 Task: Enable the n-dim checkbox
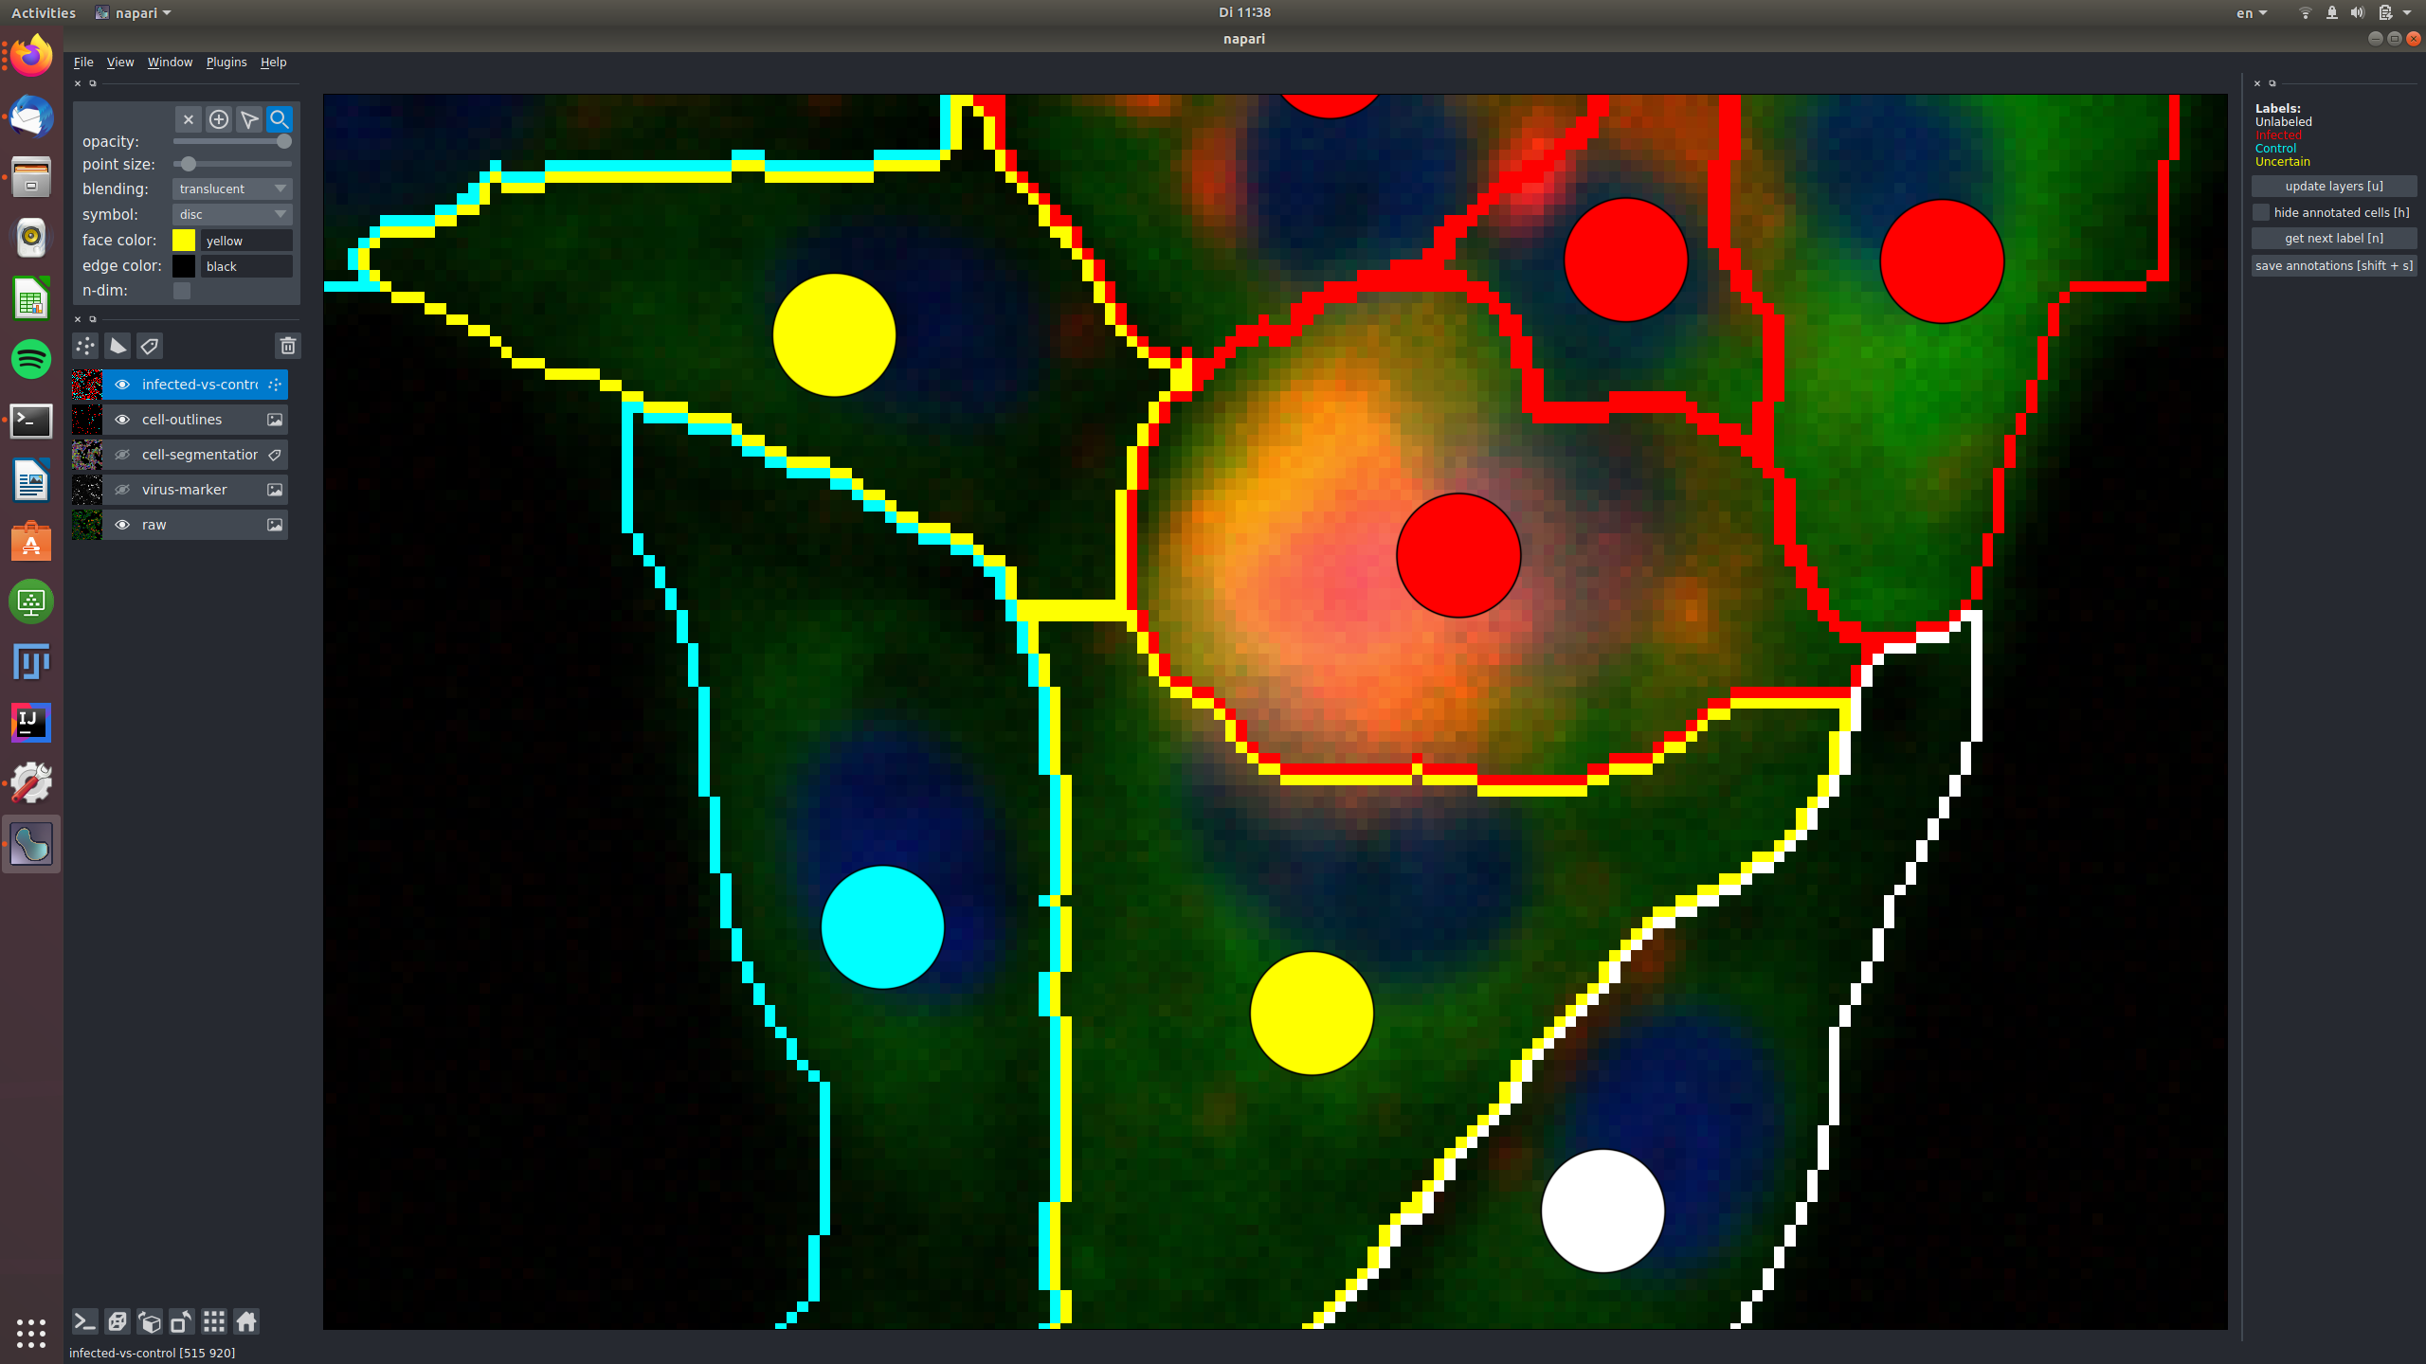coord(182,291)
